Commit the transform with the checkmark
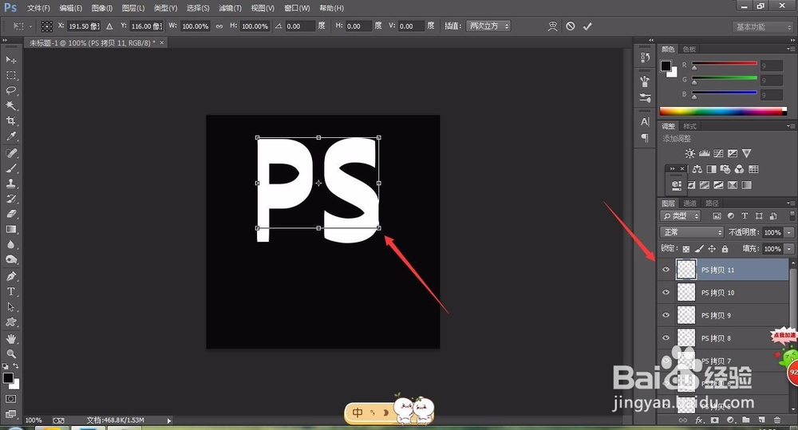The image size is (798, 430). 587,26
